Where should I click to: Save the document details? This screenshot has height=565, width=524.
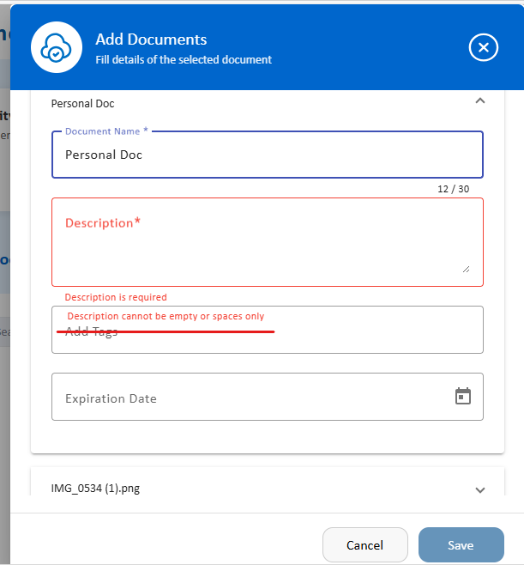pos(461,545)
